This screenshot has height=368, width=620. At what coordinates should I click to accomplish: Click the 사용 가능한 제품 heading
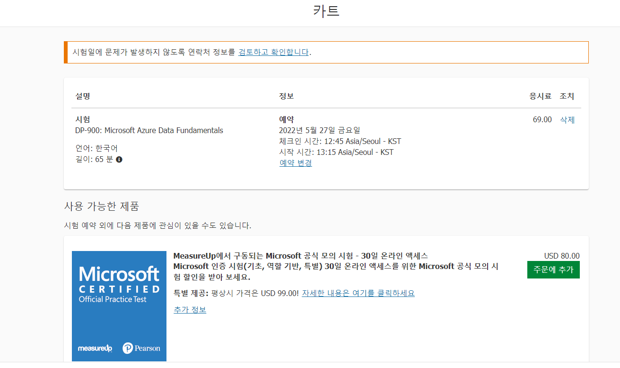pyautogui.click(x=101, y=206)
